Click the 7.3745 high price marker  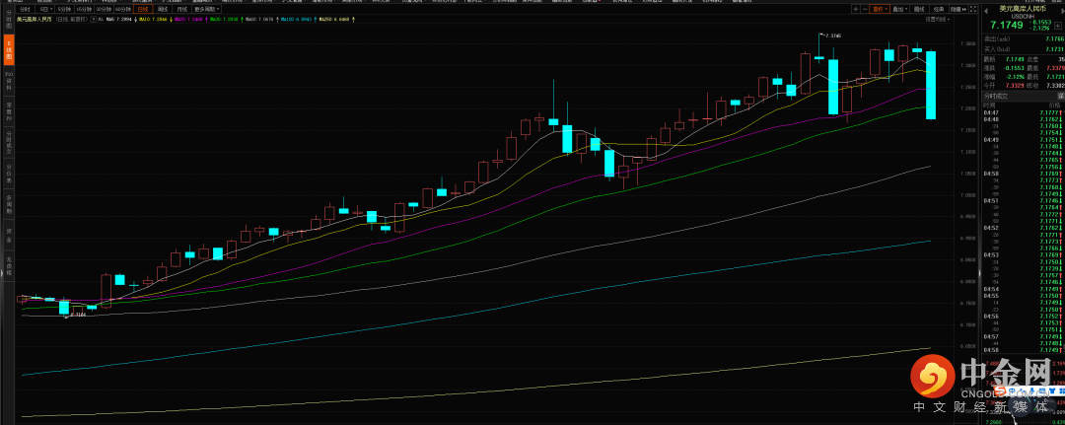[x=833, y=35]
